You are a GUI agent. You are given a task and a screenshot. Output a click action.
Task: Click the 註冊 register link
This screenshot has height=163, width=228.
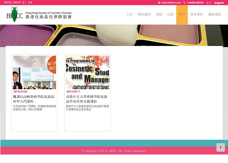point(30,3)
